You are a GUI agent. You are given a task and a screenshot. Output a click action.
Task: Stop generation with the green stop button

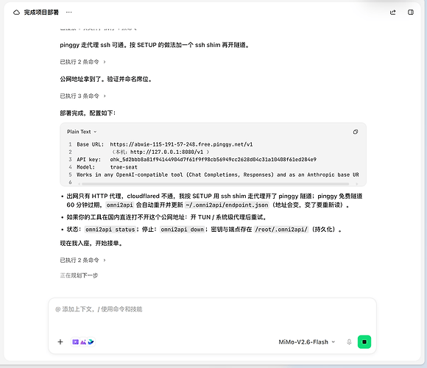tap(364, 342)
